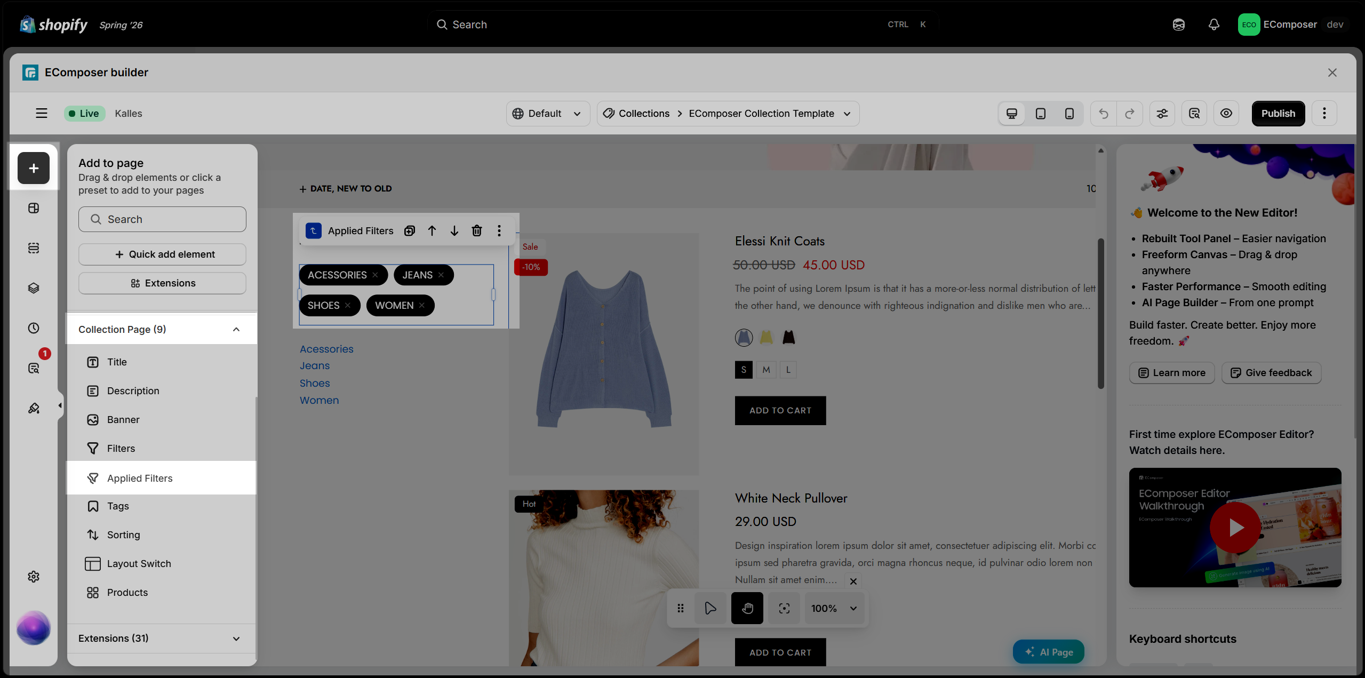This screenshot has width=1365, height=678.
Task: Choose size L for Elessi Knit Coats
Action: (x=788, y=370)
